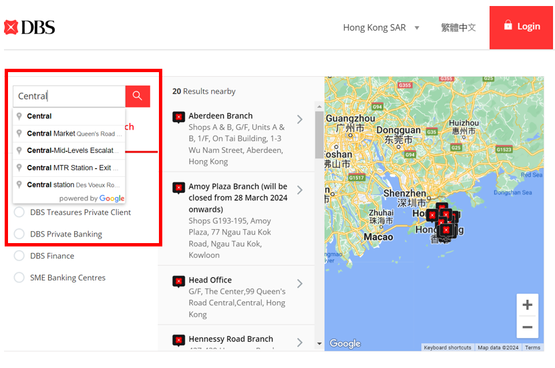555x368 pixels.
Task: Expand Aberdeen Branch details chevron
Action: point(300,120)
